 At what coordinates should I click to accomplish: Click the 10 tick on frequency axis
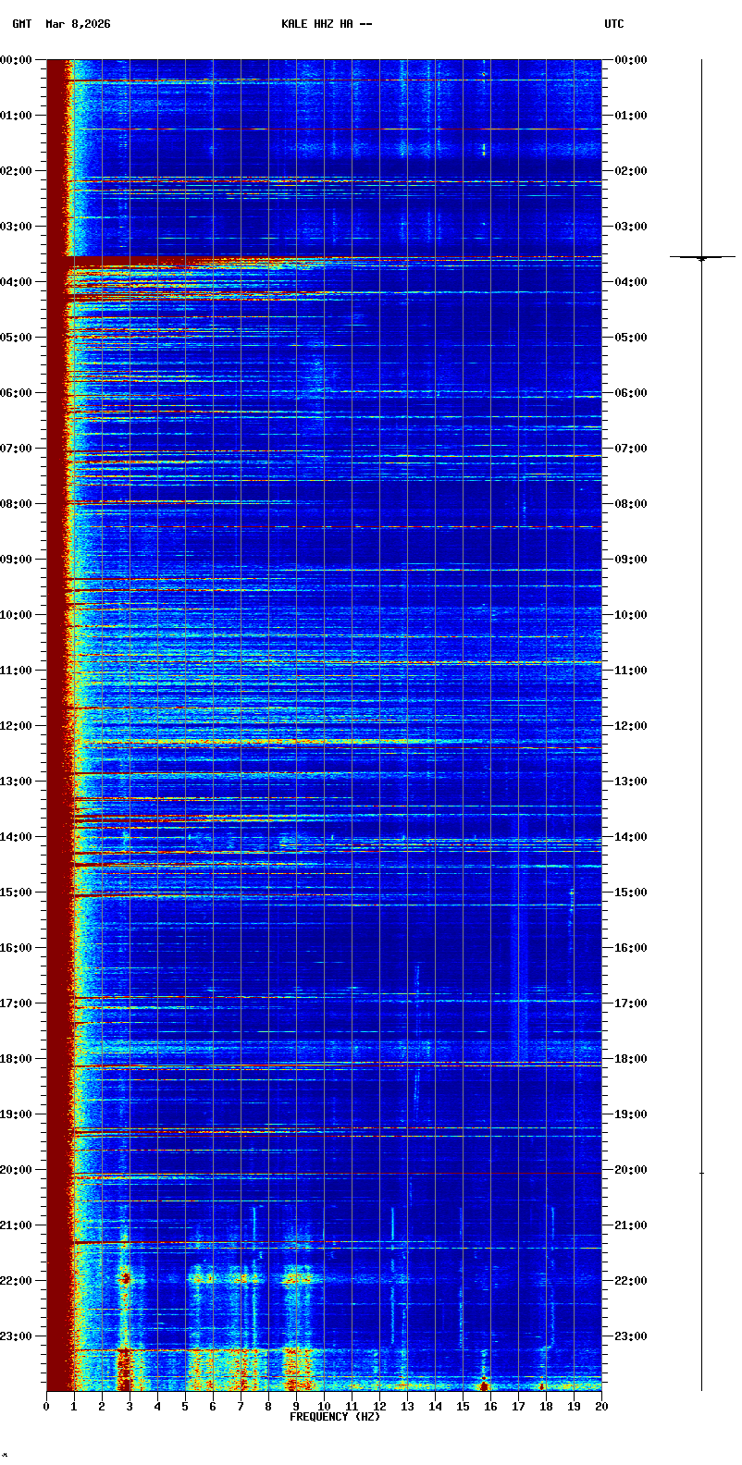324,1406
